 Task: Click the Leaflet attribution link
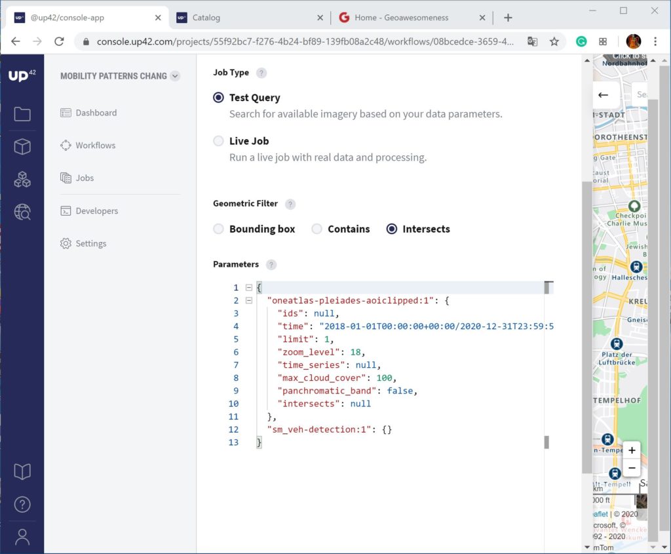(x=600, y=514)
